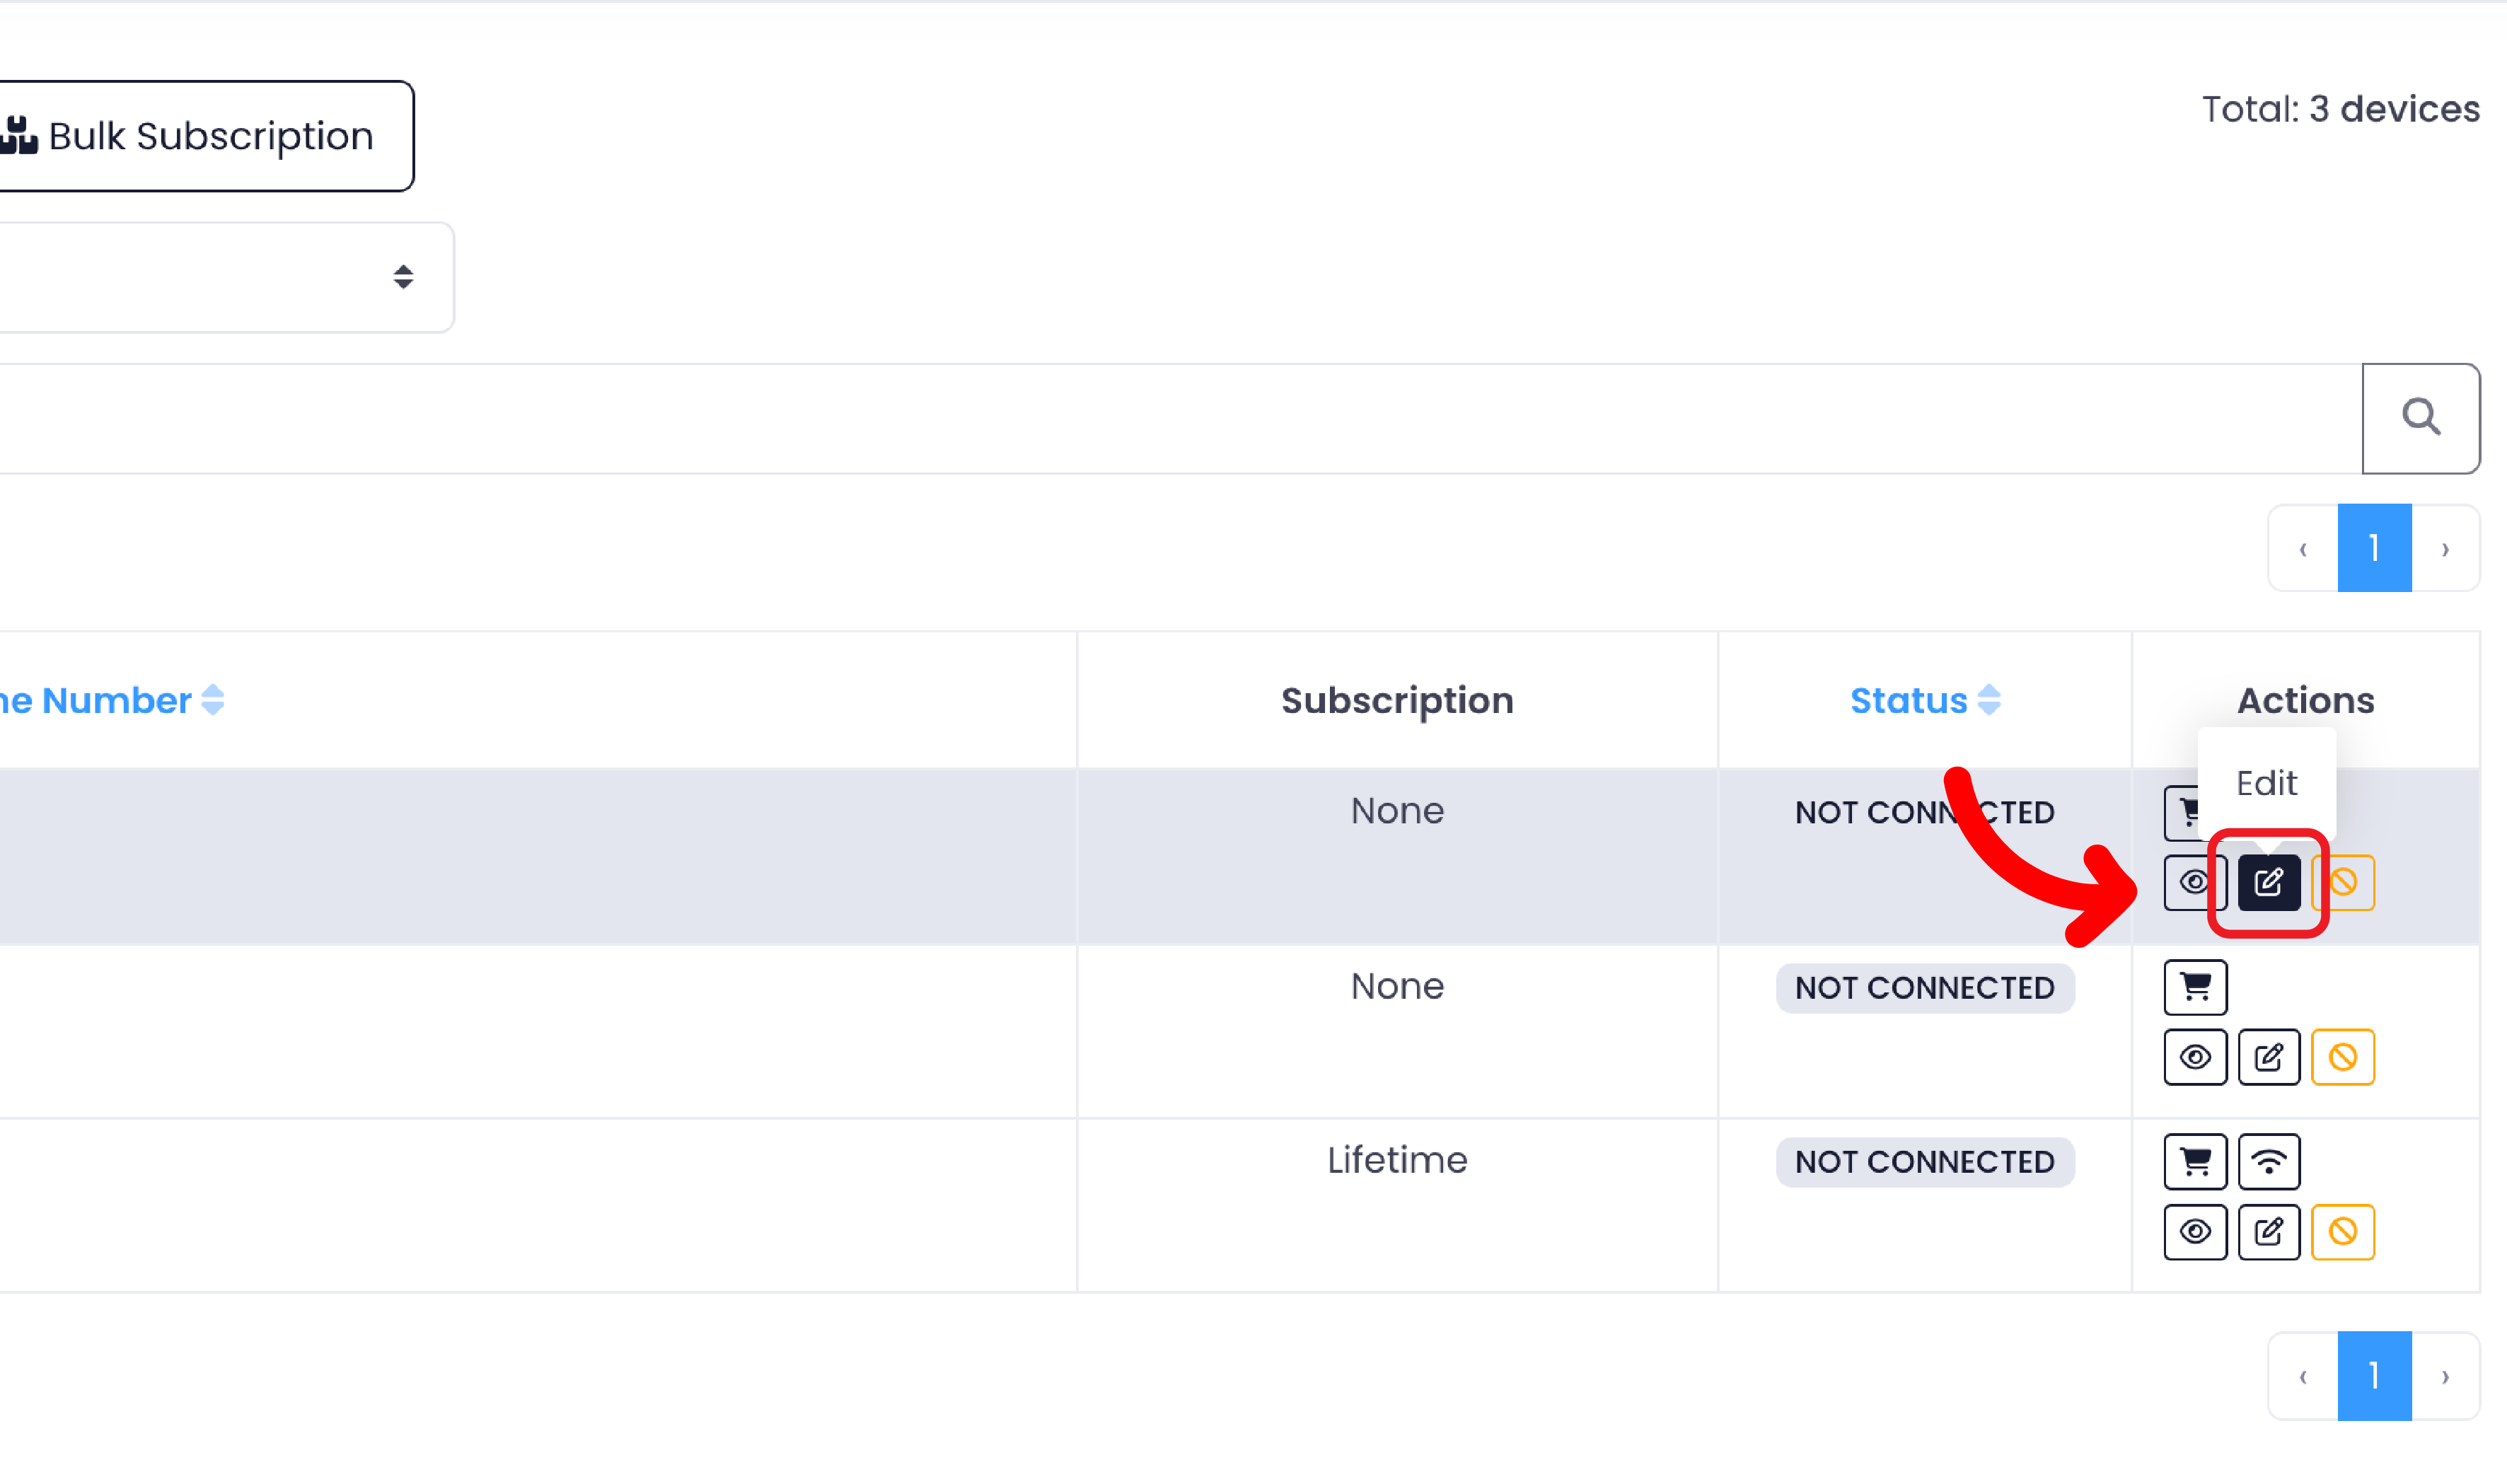
Task: Click orange block icon in second row
Action: tap(2343, 1057)
